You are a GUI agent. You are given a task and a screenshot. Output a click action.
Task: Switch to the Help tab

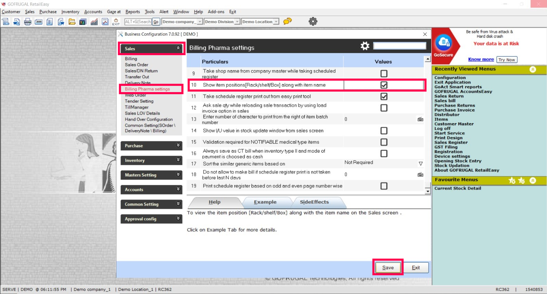tap(215, 202)
